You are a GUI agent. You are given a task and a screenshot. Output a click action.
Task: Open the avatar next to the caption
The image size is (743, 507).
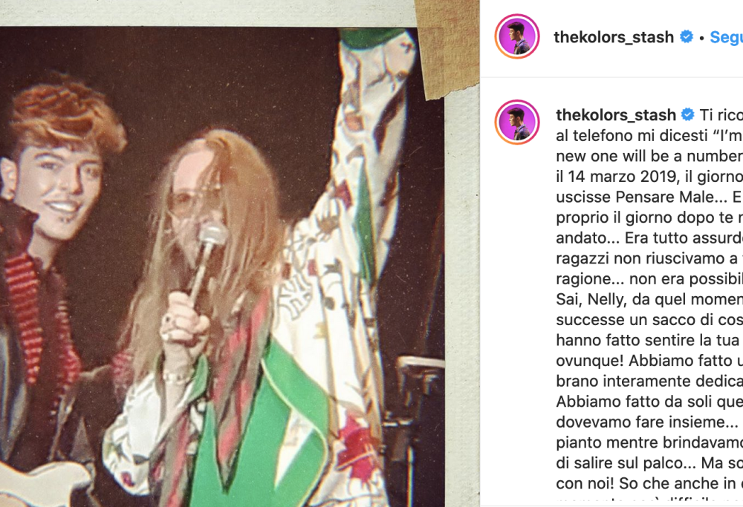point(517,122)
